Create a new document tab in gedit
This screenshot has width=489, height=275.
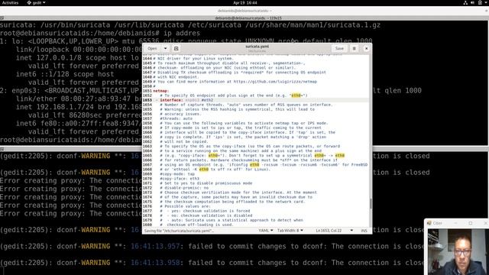point(176,48)
